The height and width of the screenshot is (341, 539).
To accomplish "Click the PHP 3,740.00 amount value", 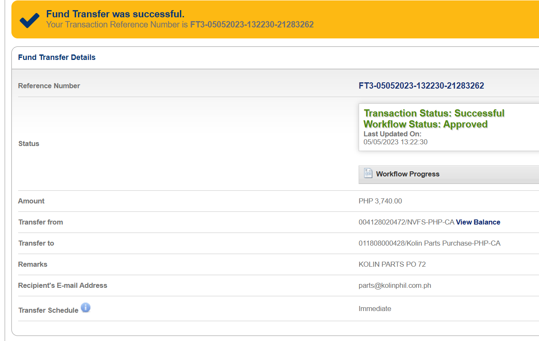I will (x=380, y=201).
